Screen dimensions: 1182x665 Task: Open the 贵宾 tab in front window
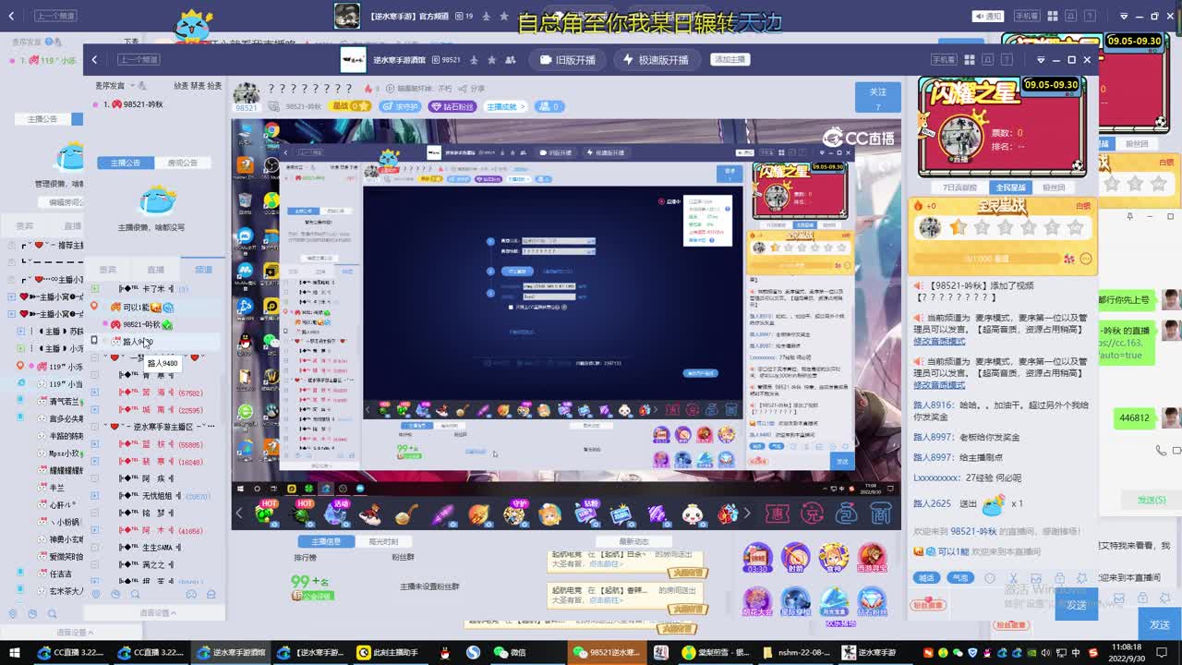click(108, 270)
